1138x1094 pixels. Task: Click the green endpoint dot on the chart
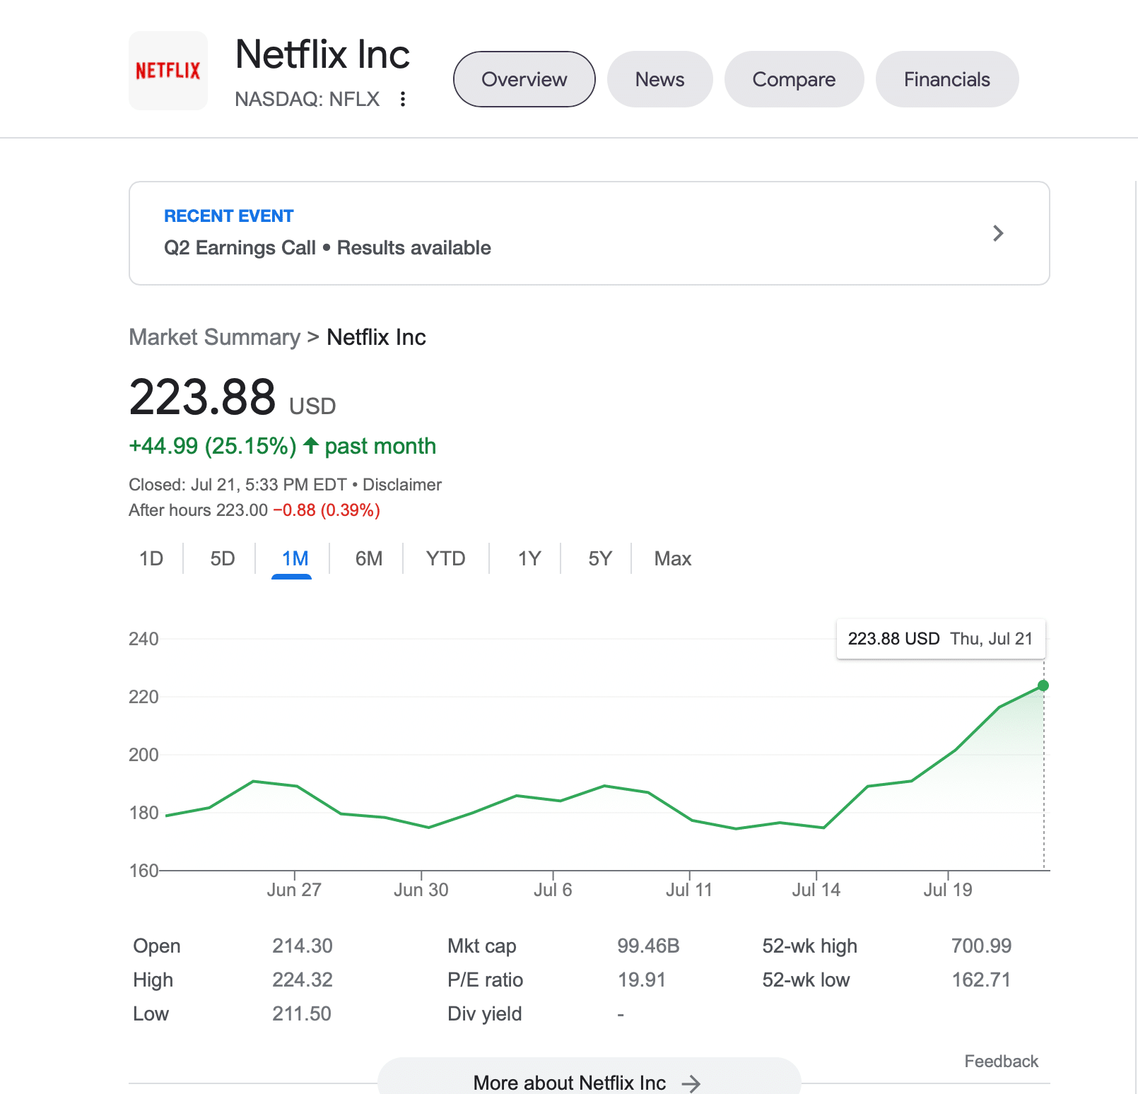(x=1043, y=686)
